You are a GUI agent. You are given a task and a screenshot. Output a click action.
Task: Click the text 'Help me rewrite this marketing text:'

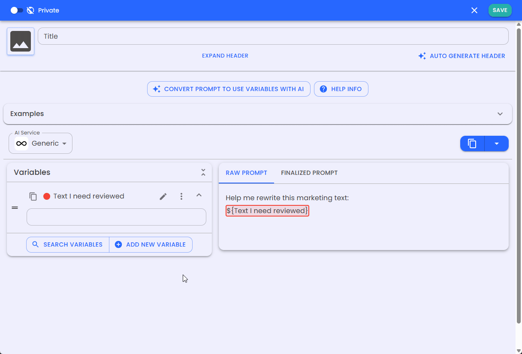(287, 198)
